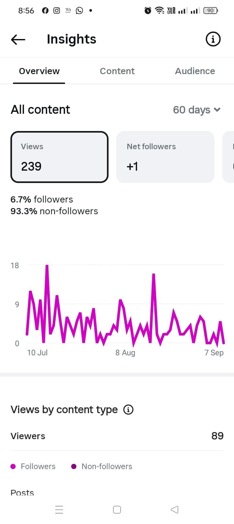Screen dimensions: 234x524
Task: Open the recent apps navigation button
Action: tap(59, 509)
